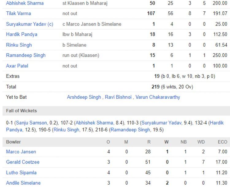The height and width of the screenshot is (188, 230).
Task: Select Andile Simelane in the bowling table
Action: tap(23, 183)
